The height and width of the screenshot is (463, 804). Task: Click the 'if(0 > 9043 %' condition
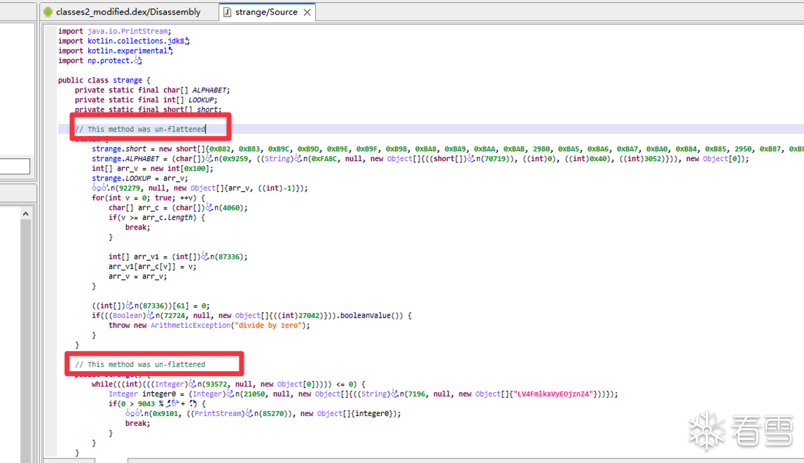(156, 404)
